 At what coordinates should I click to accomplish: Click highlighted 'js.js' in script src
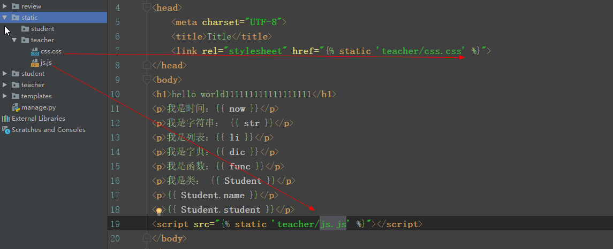click(333, 224)
